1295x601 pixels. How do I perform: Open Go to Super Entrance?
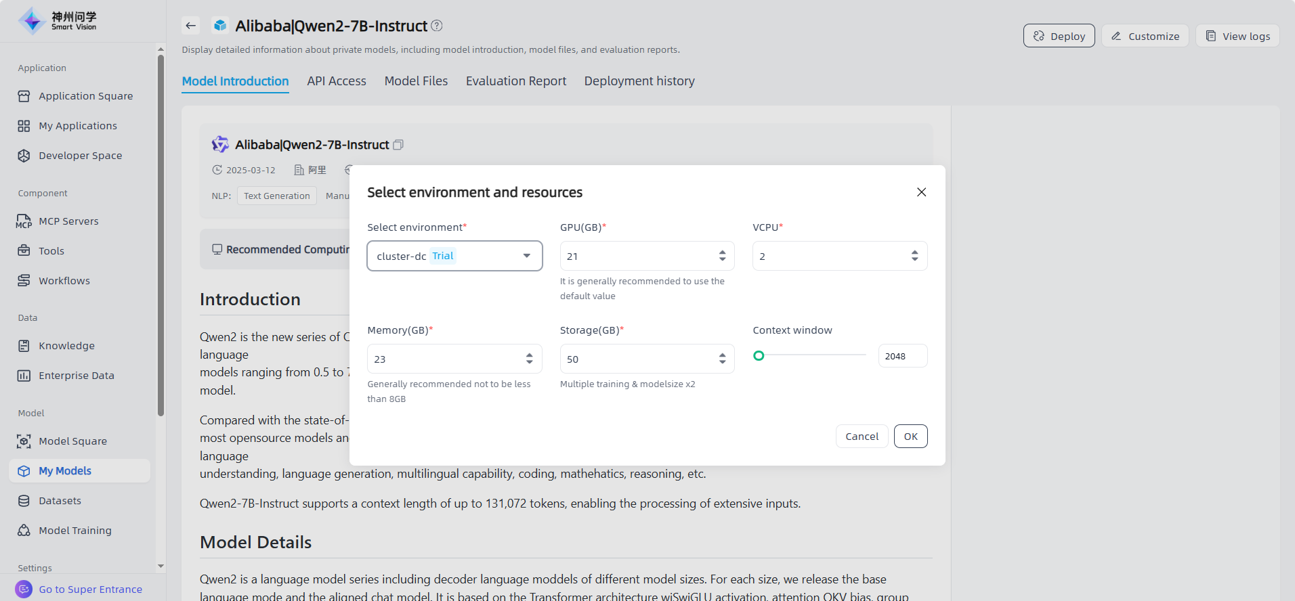point(90,589)
